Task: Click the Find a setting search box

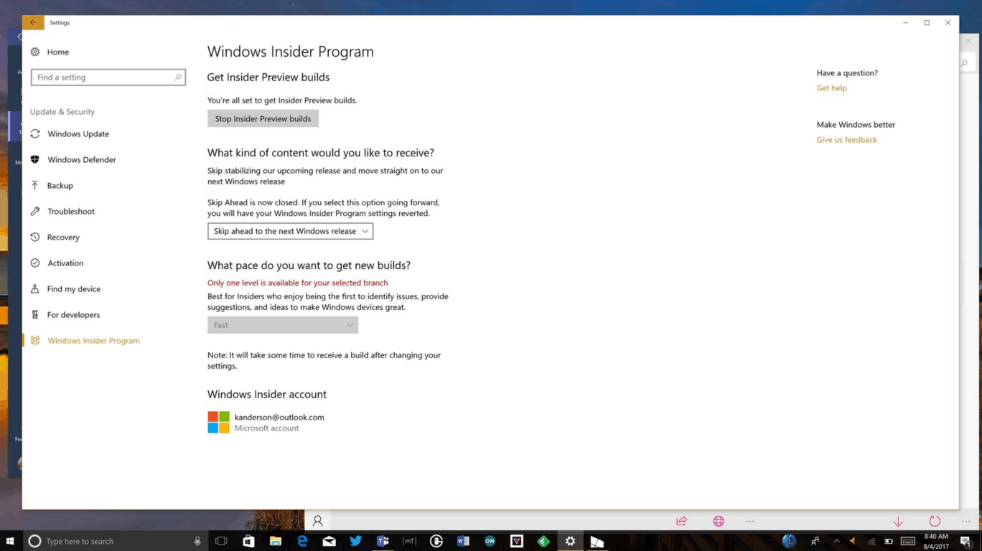Action: [x=108, y=77]
